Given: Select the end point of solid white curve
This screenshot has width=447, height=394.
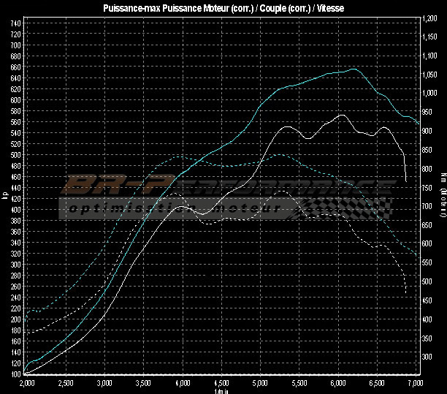Looking at the screenshot, I should [406, 181].
